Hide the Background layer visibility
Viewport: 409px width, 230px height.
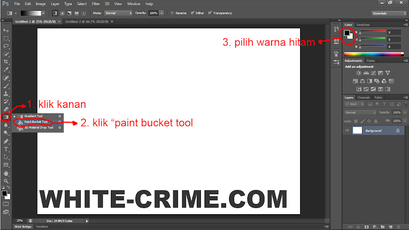pos(347,130)
